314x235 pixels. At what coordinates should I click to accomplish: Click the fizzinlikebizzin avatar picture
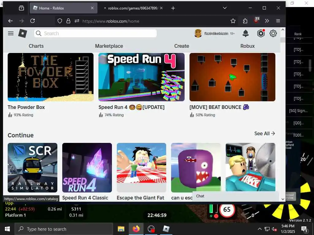198,33
